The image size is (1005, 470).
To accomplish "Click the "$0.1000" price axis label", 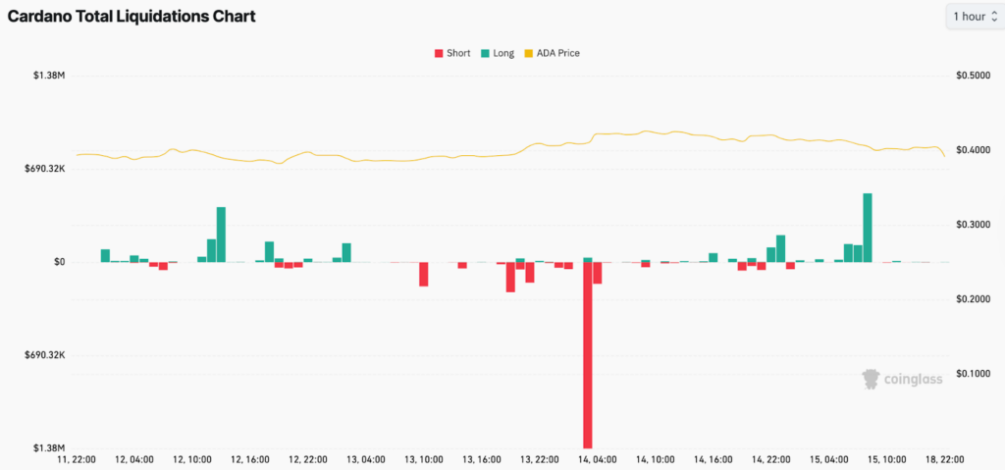I will [970, 373].
